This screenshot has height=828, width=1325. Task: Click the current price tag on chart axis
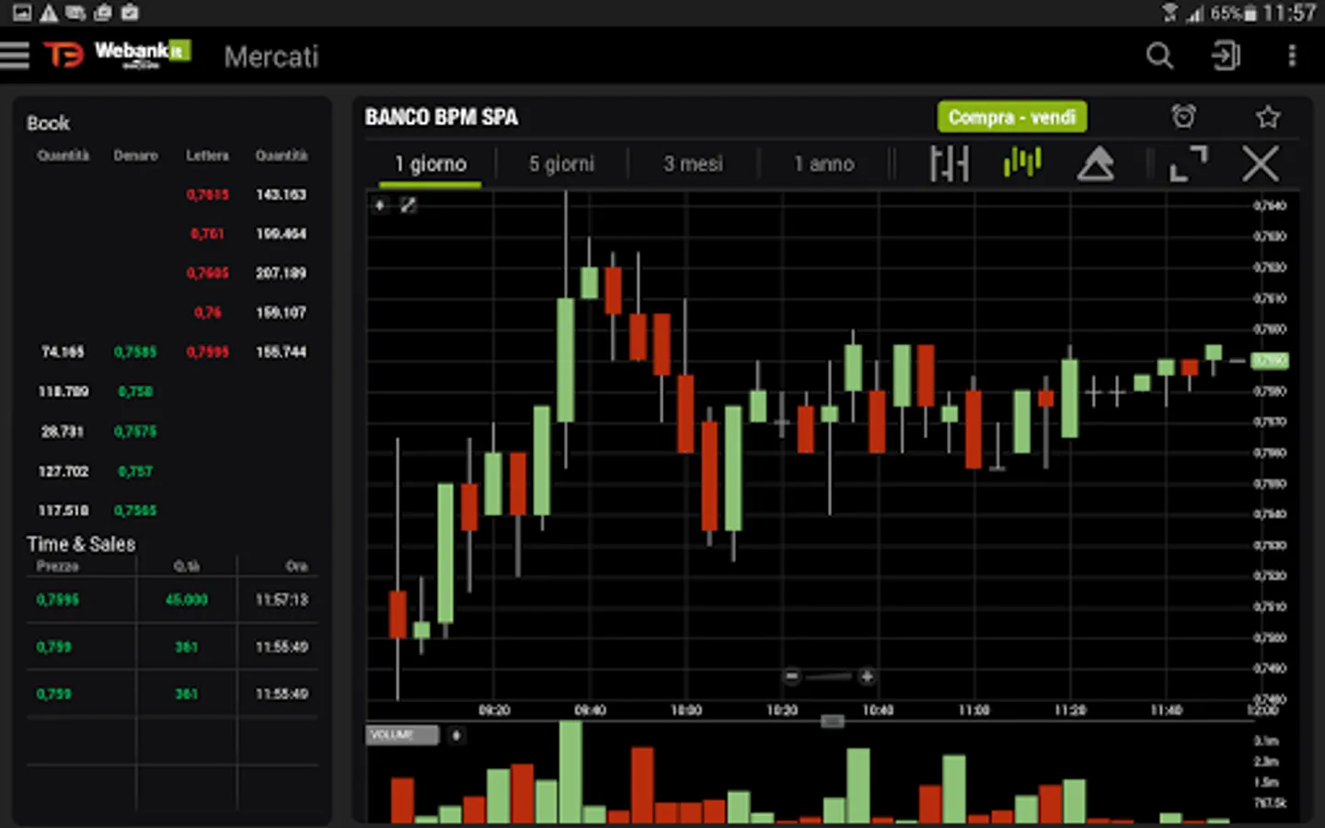point(1269,361)
